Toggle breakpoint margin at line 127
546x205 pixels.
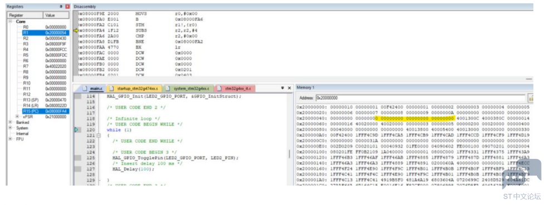click(79, 169)
